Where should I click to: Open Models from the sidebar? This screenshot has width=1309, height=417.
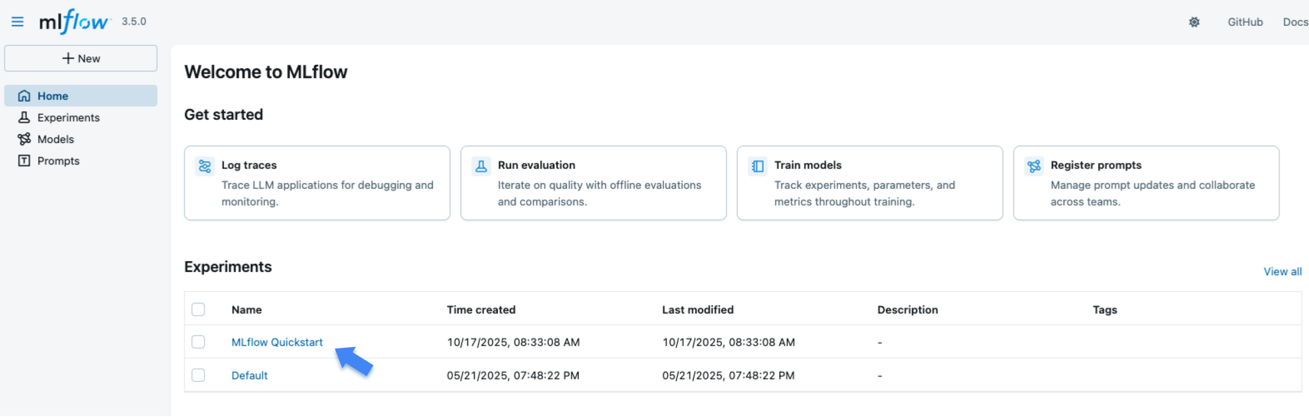click(x=81, y=139)
